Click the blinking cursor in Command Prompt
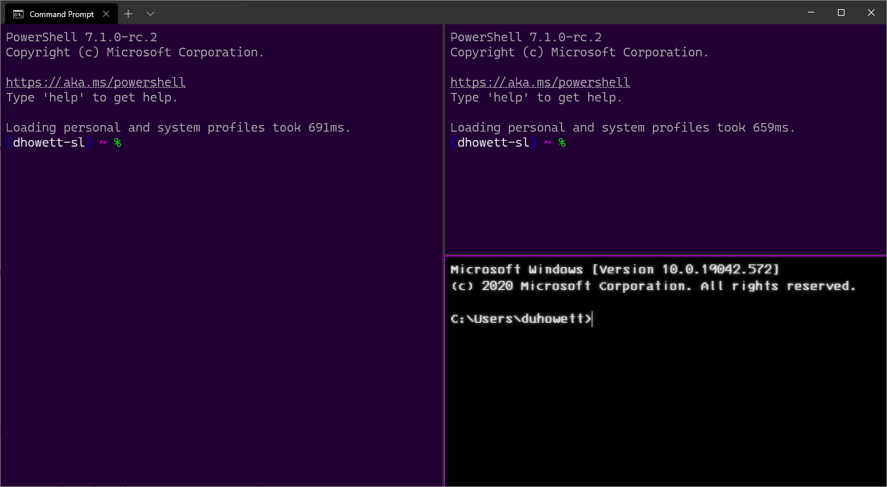This screenshot has width=887, height=487. (591, 319)
